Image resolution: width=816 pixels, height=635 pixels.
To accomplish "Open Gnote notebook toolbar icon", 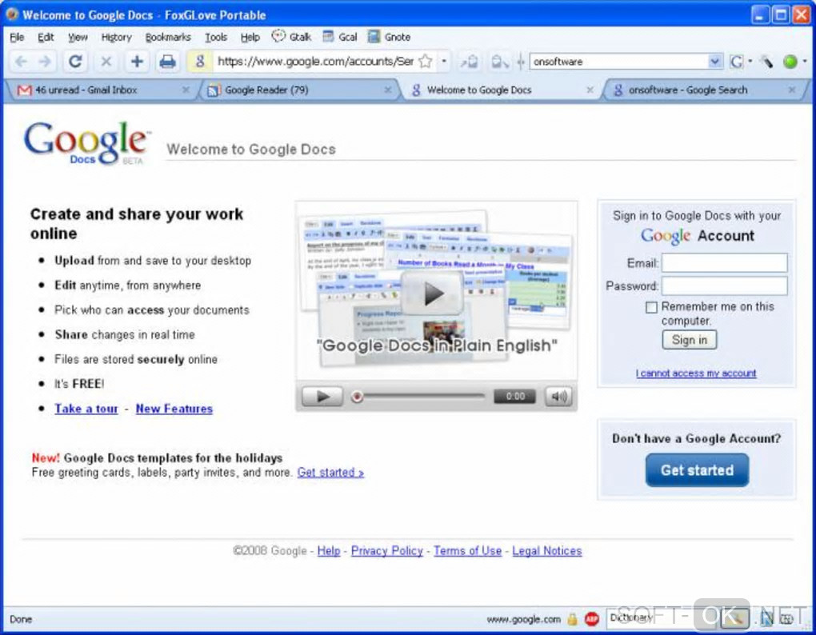I will click(374, 37).
